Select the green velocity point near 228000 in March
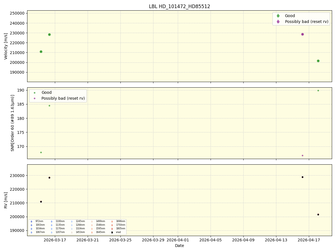Image resolution: width=336 pixels, height=252 pixels. click(x=49, y=34)
